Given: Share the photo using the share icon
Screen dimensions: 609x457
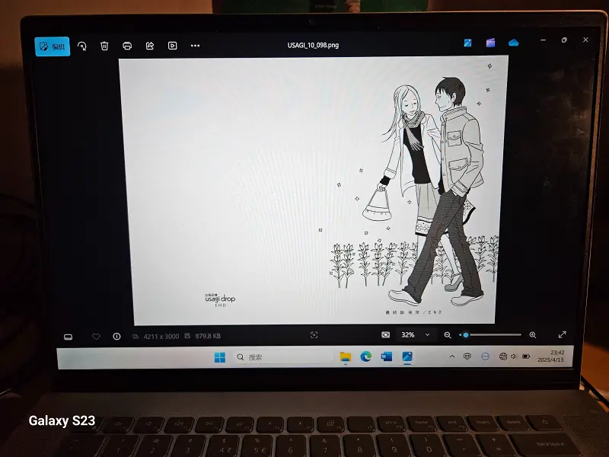Looking at the screenshot, I should tap(150, 46).
